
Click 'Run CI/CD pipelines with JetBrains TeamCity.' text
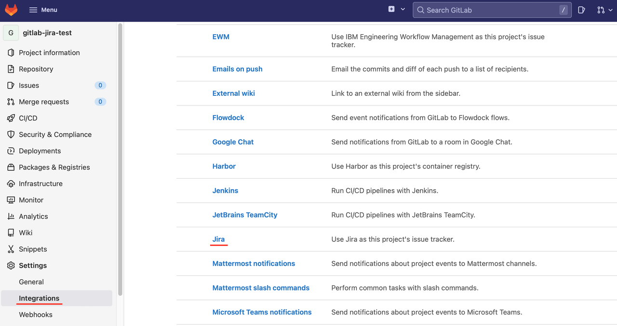click(x=403, y=215)
